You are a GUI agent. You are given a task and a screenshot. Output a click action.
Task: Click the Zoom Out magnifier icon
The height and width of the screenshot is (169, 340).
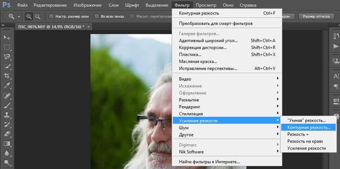point(38,17)
